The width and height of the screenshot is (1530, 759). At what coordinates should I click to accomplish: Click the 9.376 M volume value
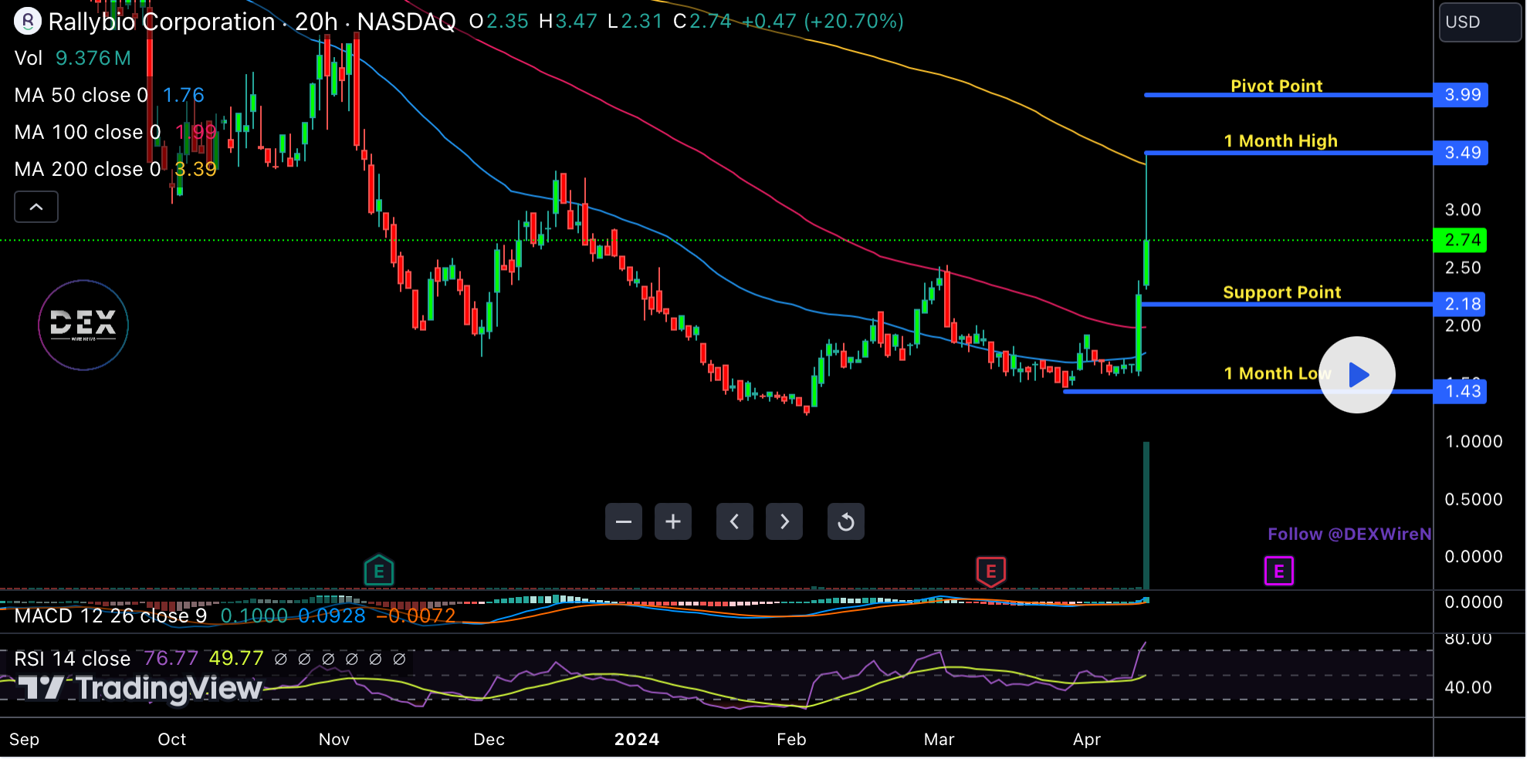pos(93,59)
